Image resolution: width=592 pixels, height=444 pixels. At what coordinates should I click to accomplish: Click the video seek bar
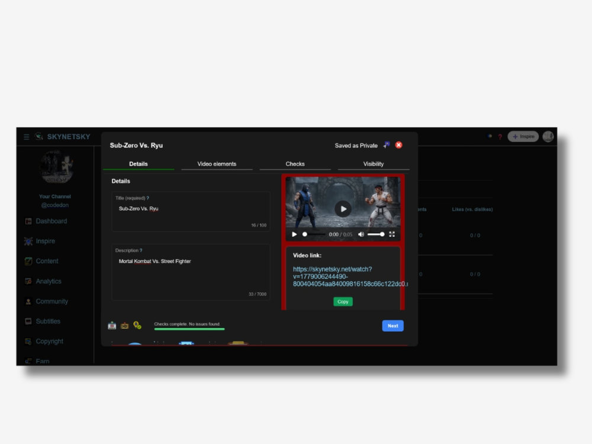pyautogui.click(x=313, y=234)
